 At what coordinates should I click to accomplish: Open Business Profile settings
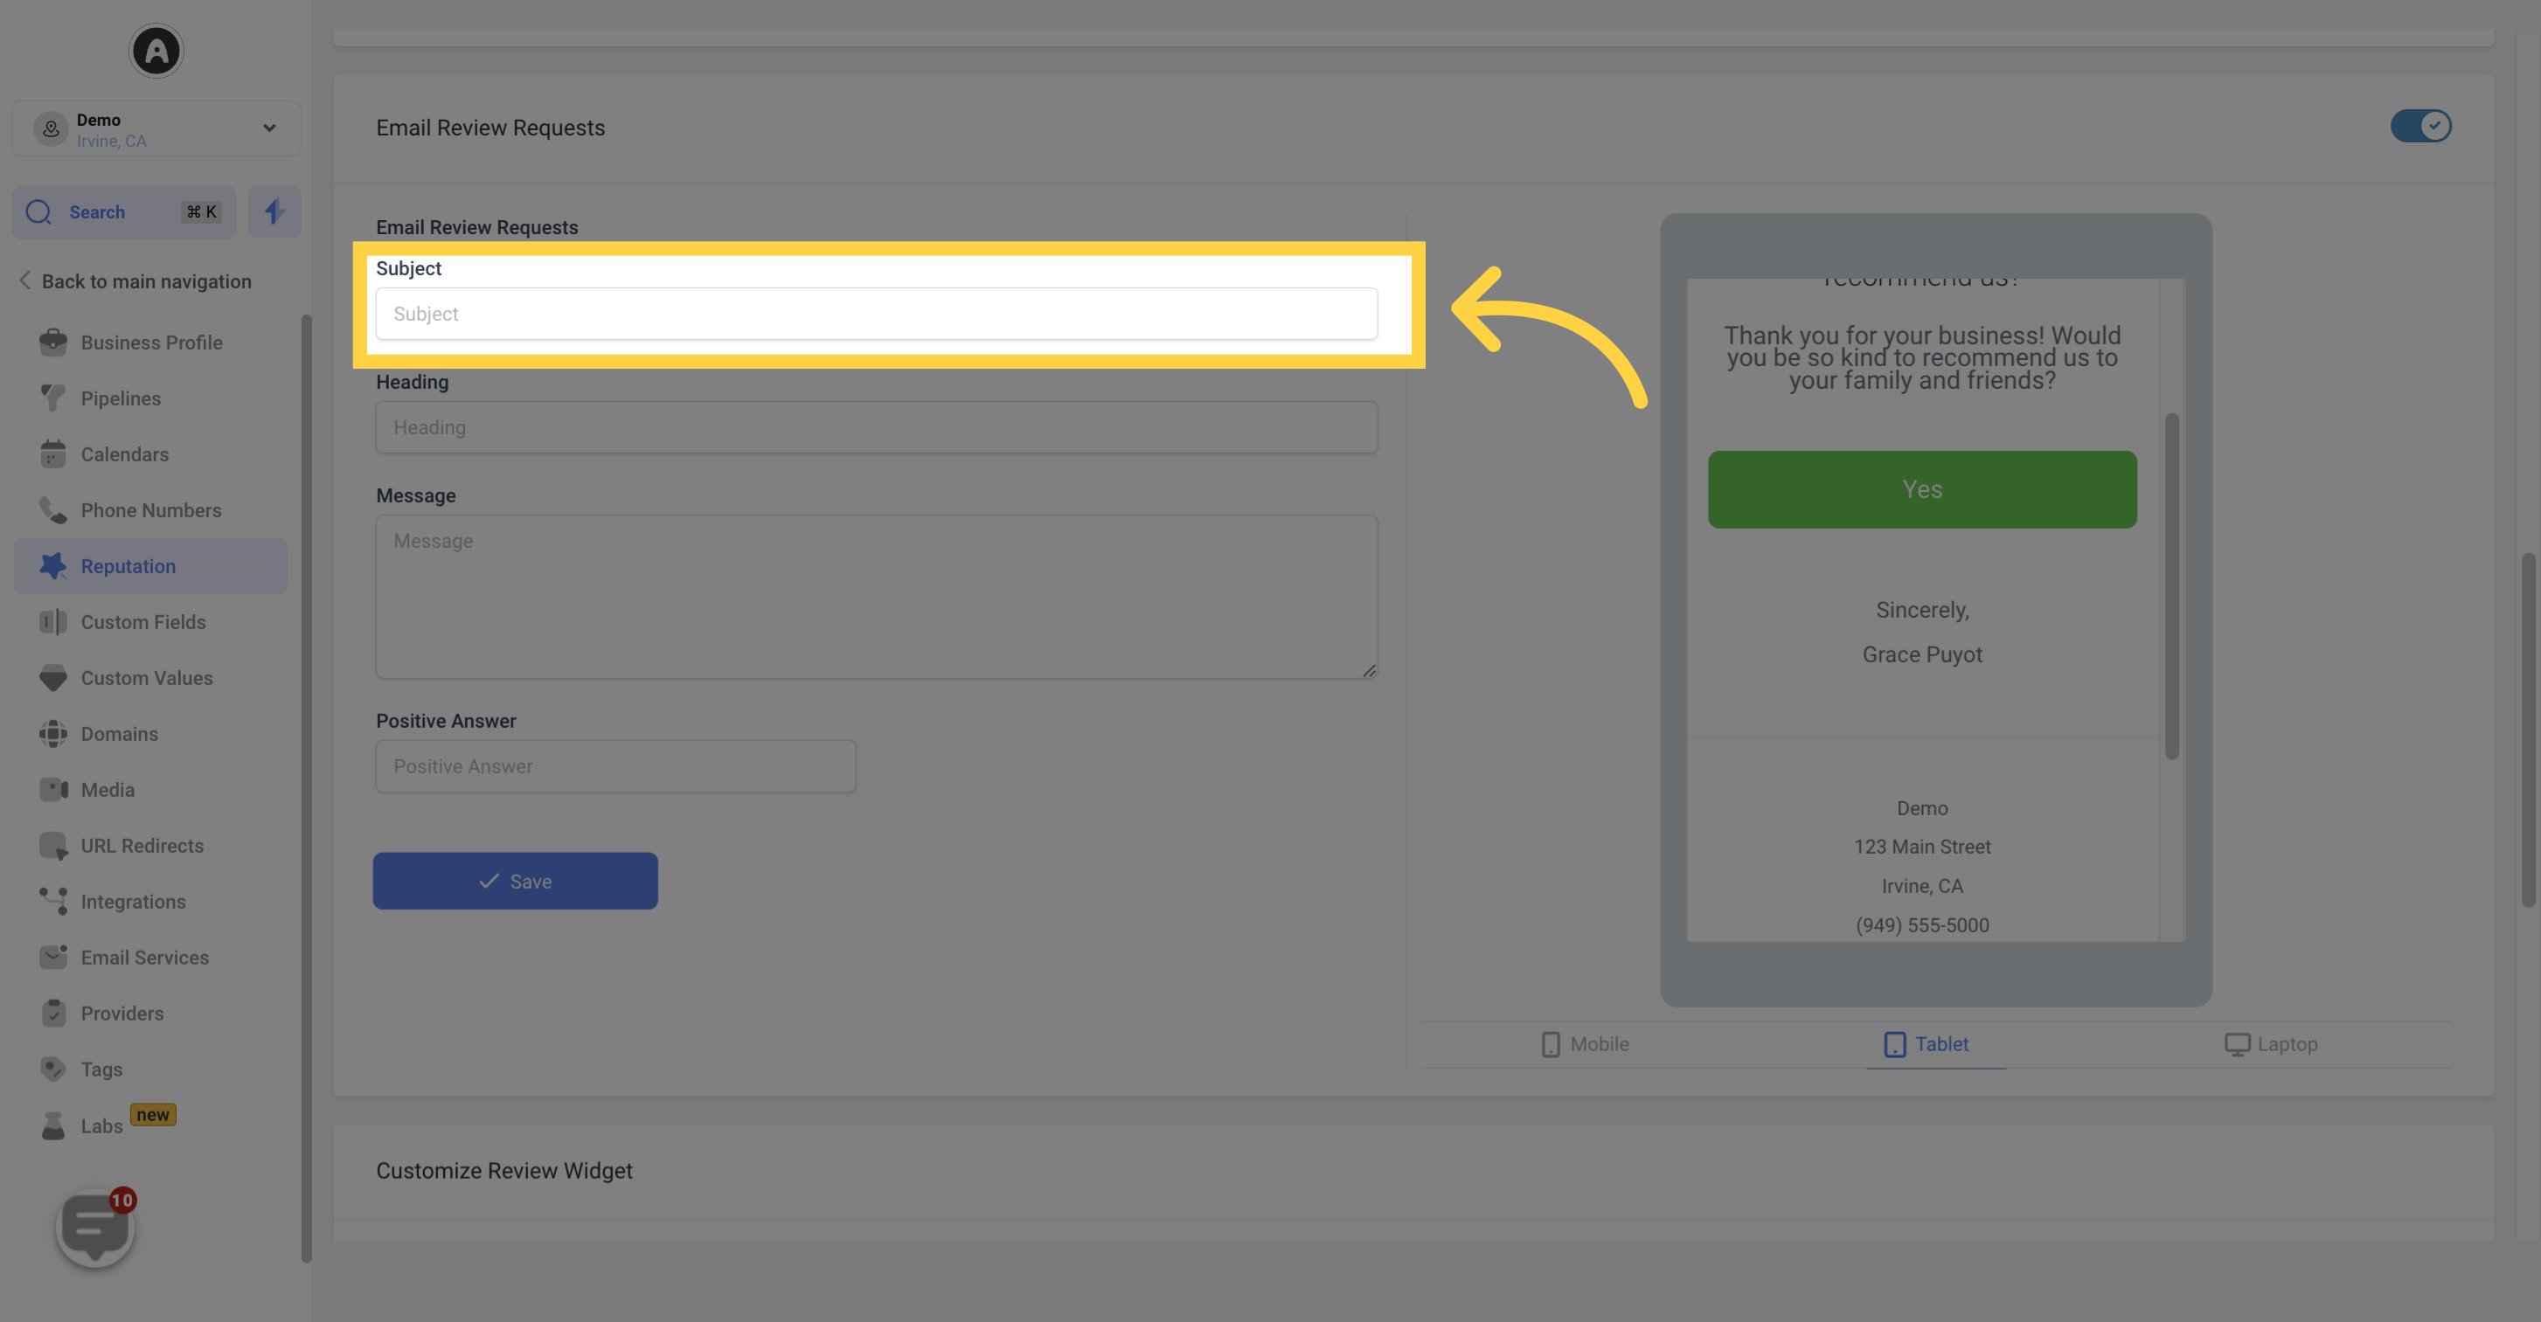pyautogui.click(x=151, y=343)
